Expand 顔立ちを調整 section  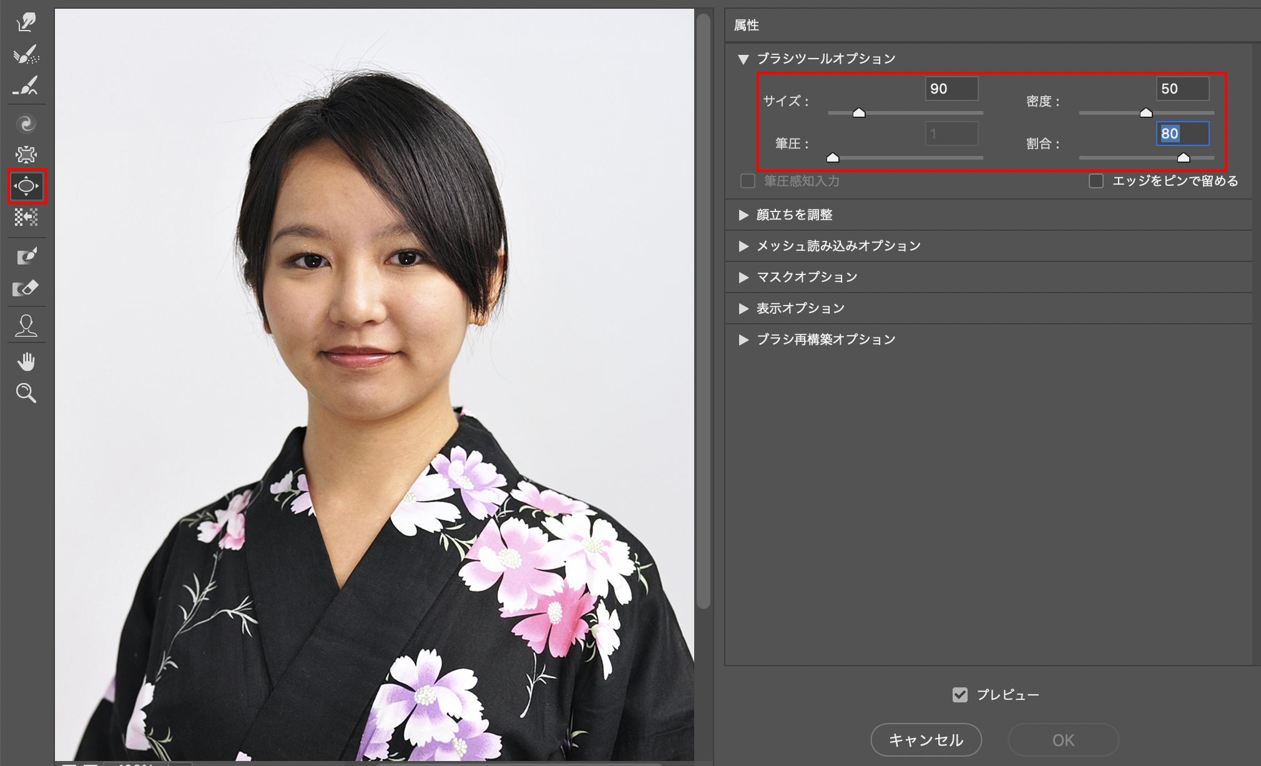(x=743, y=215)
